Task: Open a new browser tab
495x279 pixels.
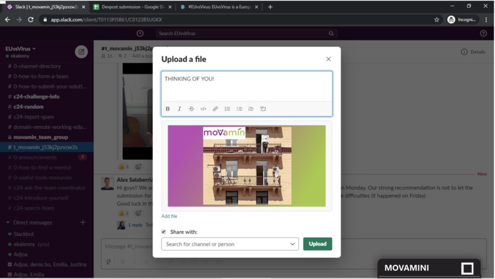Action: point(270,7)
